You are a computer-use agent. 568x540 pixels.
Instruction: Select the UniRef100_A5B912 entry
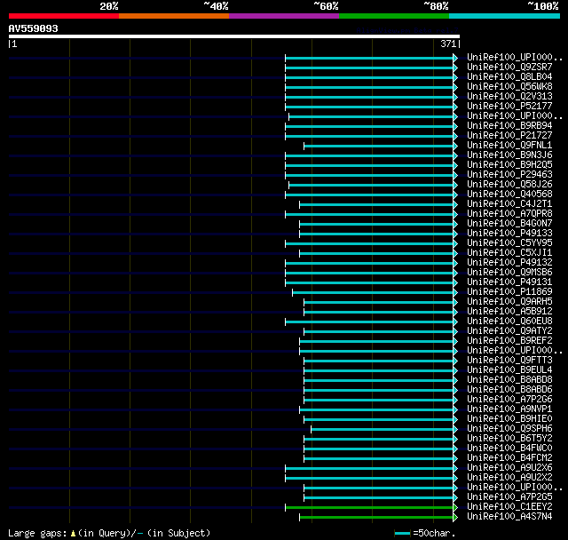point(509,312)
